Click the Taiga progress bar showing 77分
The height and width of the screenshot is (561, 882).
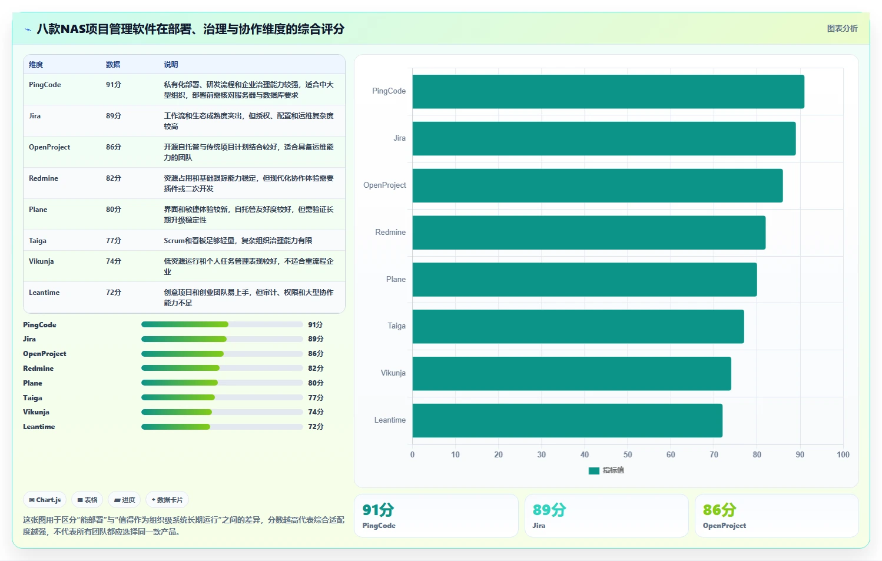[x=222, y=397]
